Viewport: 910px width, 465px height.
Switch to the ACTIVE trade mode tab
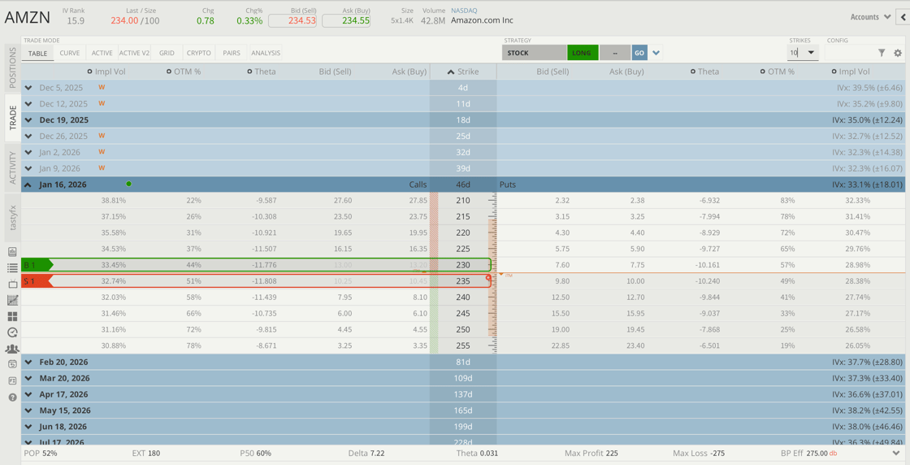tap(102, 53)
